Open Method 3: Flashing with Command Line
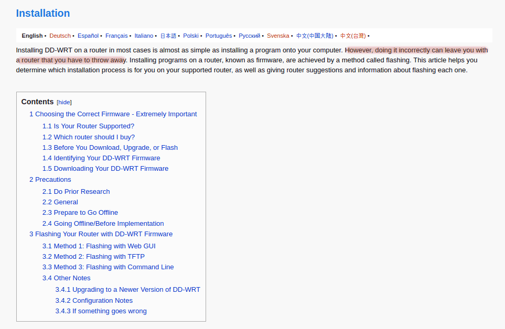The image size is (505, 329). point(108,267)
